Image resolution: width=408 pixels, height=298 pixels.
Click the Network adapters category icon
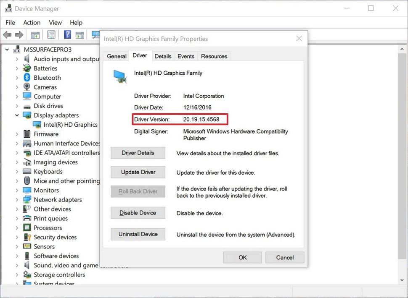pyautogui.click(x=26, y=199)
